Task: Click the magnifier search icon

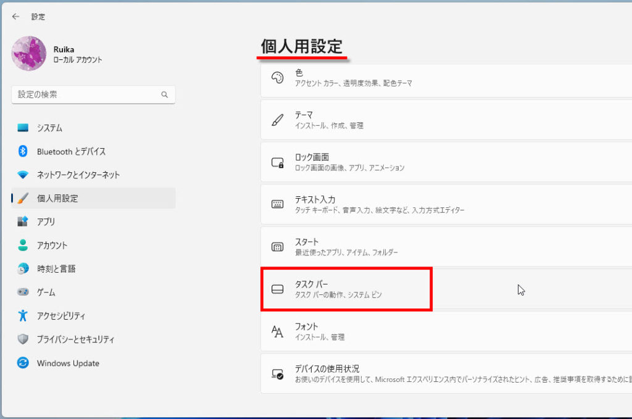Action: [164, 95]
